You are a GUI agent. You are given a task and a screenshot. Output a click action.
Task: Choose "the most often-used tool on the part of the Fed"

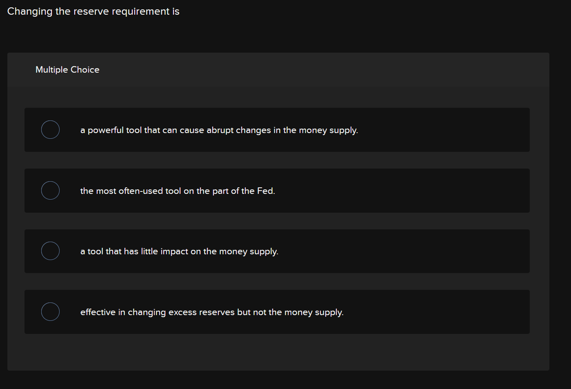pos(178,191)
